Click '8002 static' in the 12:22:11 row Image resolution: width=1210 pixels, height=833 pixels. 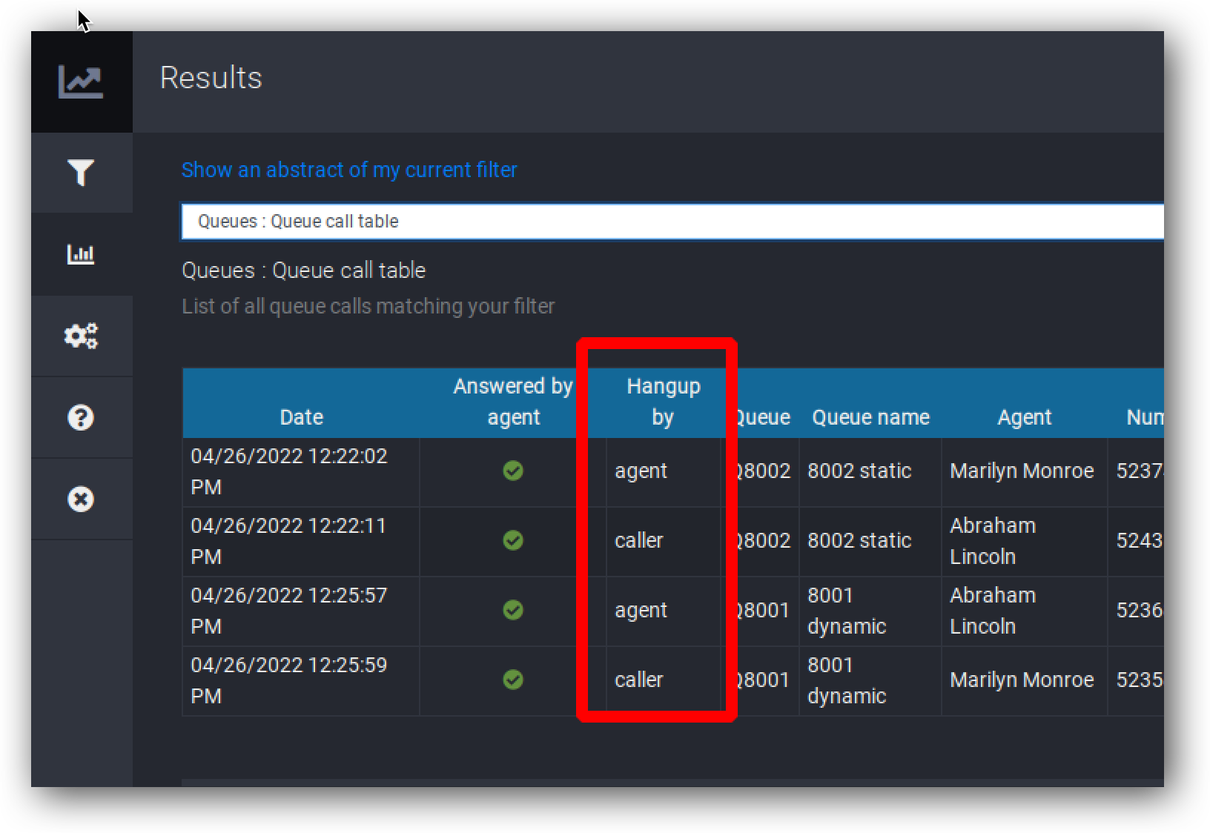coord(859,540)
